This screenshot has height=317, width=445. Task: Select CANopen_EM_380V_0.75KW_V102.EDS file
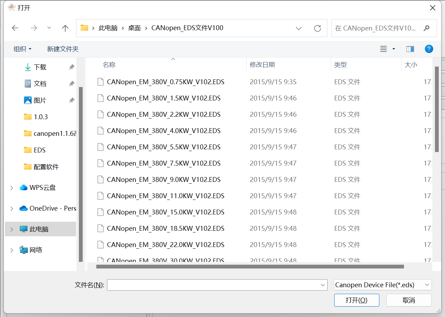point(166,82)
